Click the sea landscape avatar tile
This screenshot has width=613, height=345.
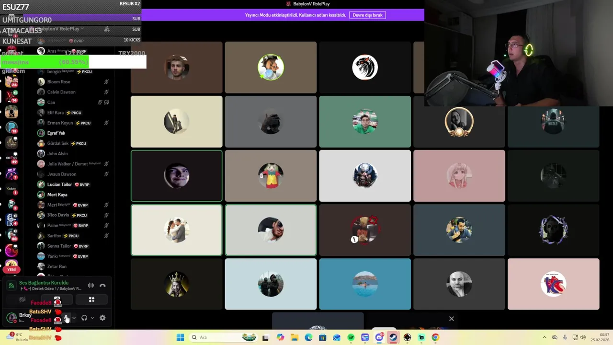[365, 284]
